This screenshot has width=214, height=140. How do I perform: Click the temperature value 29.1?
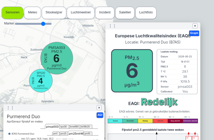(185, 71)
